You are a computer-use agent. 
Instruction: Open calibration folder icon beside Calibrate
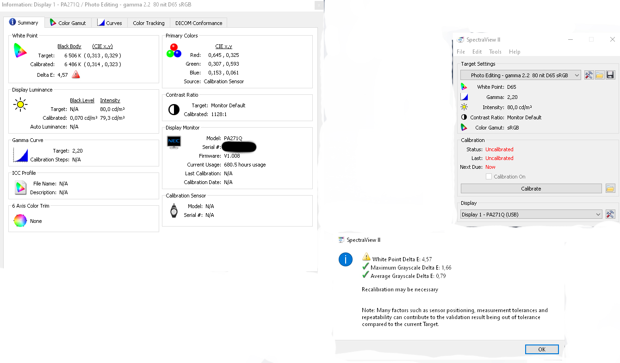610,189
